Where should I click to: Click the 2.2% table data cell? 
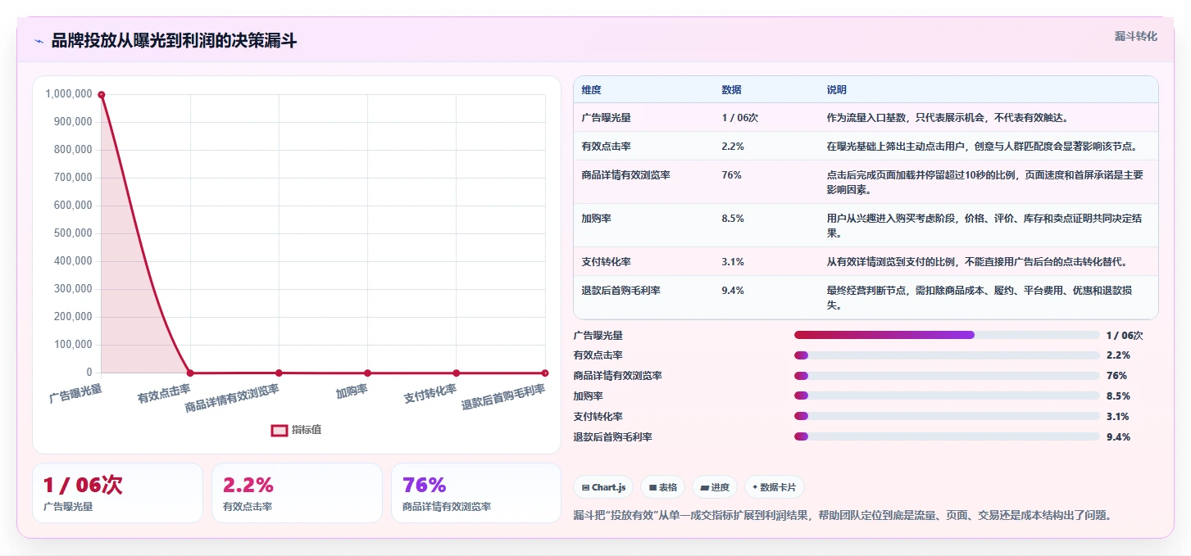733,147
